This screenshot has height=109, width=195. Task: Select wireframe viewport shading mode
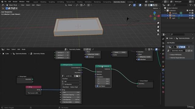point(149,5)
